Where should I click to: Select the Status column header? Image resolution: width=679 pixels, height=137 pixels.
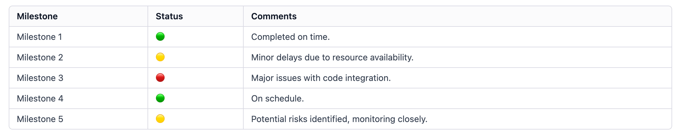[169, 16]
